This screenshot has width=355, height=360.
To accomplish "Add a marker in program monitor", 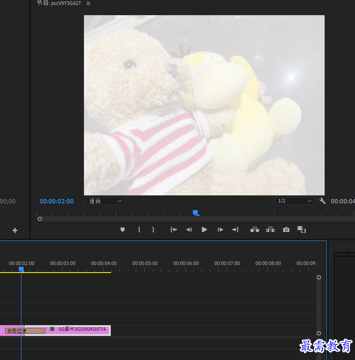I will pos(122,230).
